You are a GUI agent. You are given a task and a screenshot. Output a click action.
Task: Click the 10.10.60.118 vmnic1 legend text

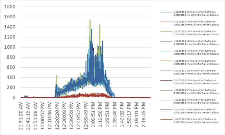tap(196, 121)
